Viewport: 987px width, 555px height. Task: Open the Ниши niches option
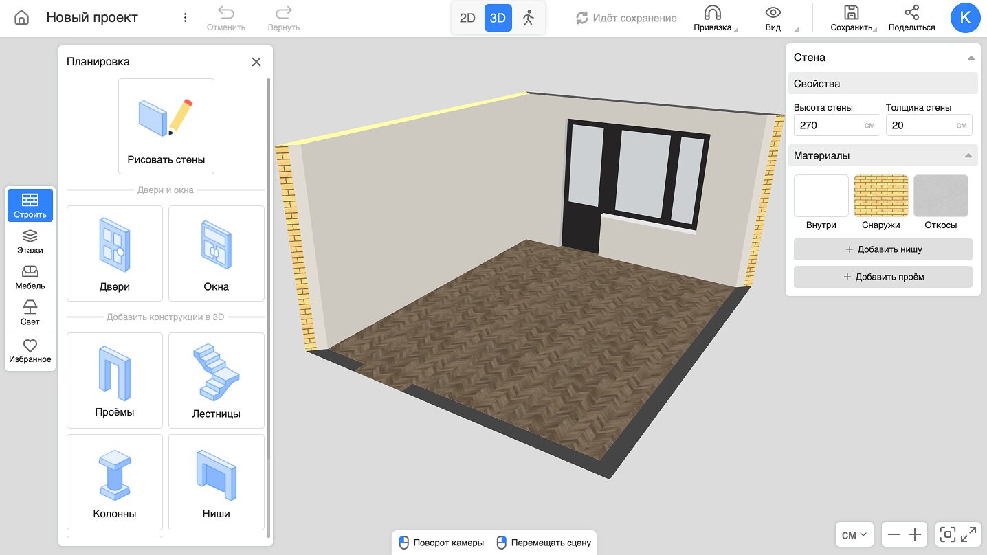click(217, 482)
